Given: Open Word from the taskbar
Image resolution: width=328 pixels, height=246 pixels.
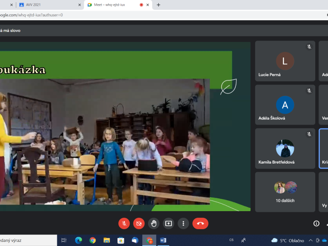Looking at the screenshot, I should 163,240.
